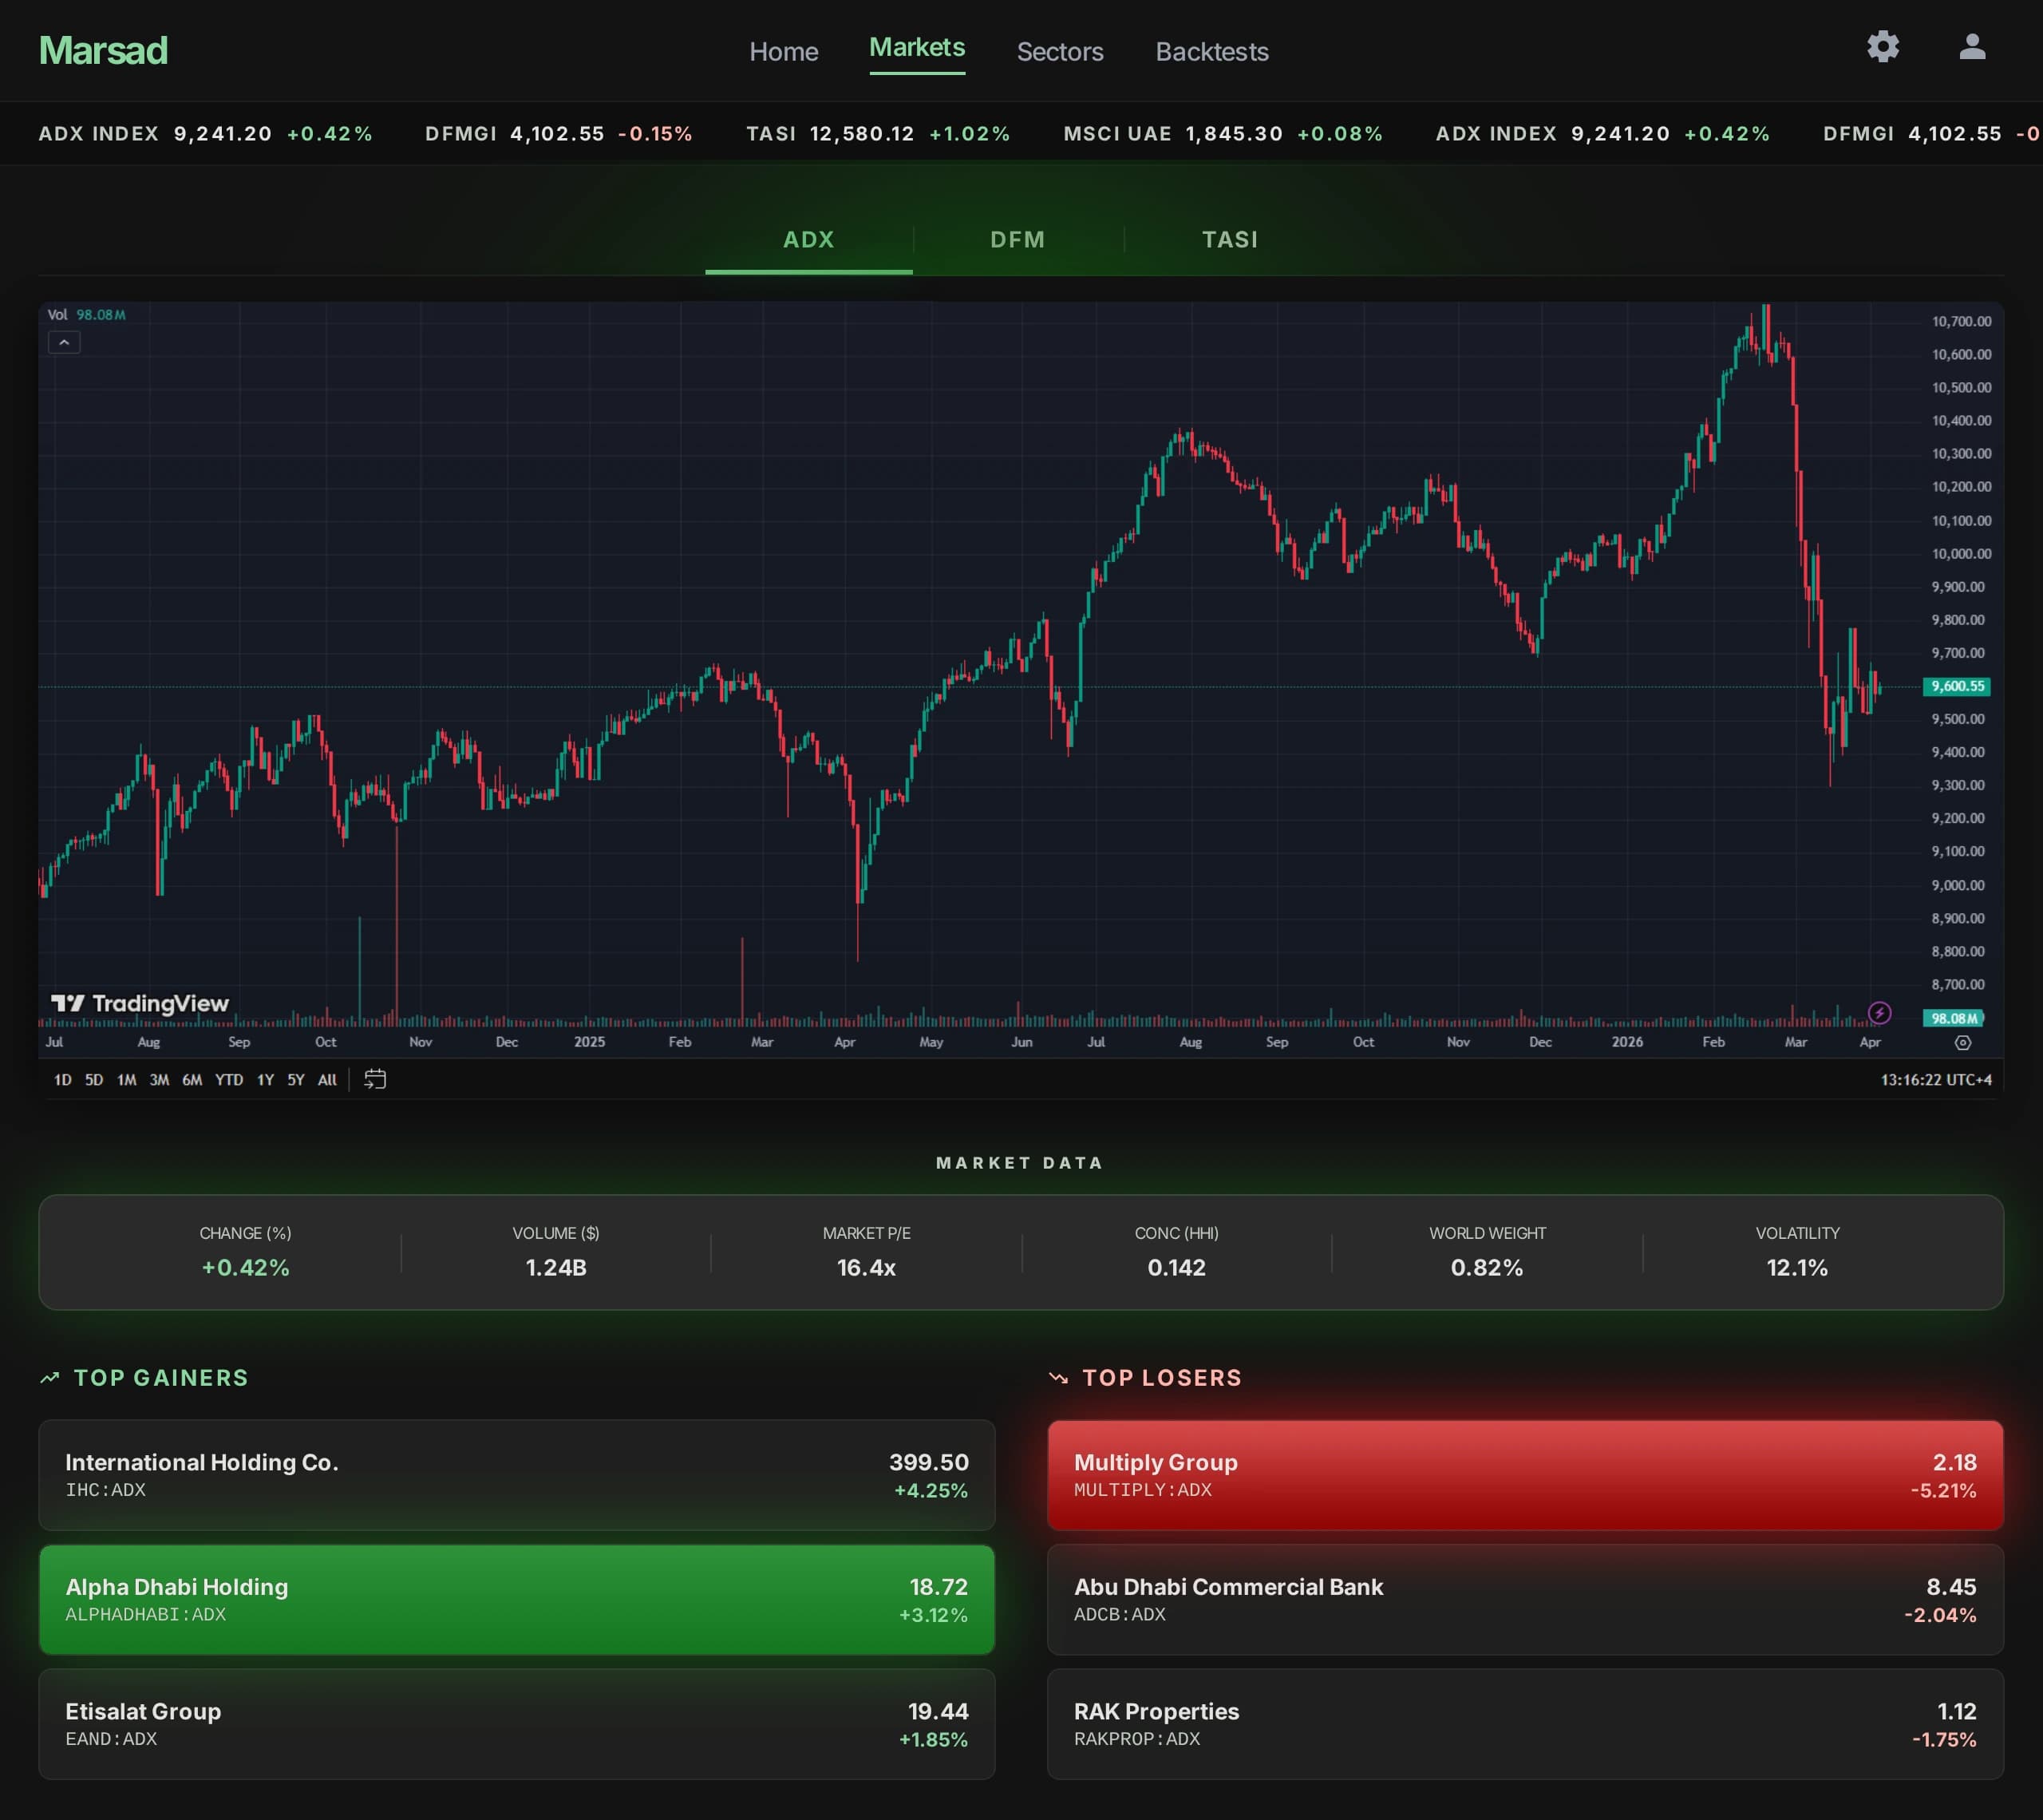Click the purple lightning bolt chart icon
Screen dimensions: 2043x1820
point(1879,1013)
